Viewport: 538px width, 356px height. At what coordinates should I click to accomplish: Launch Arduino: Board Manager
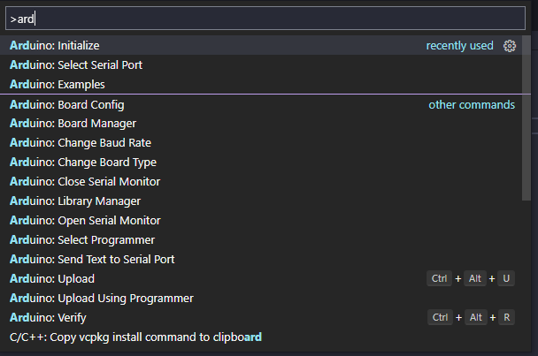(x=261, y=124)
